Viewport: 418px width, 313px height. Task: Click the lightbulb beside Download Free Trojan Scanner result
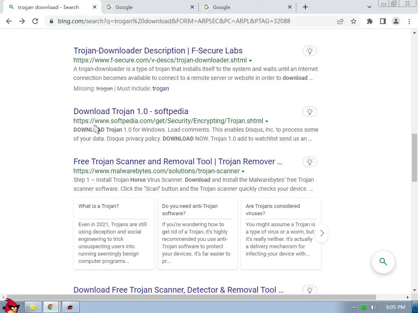click(309, 290)
